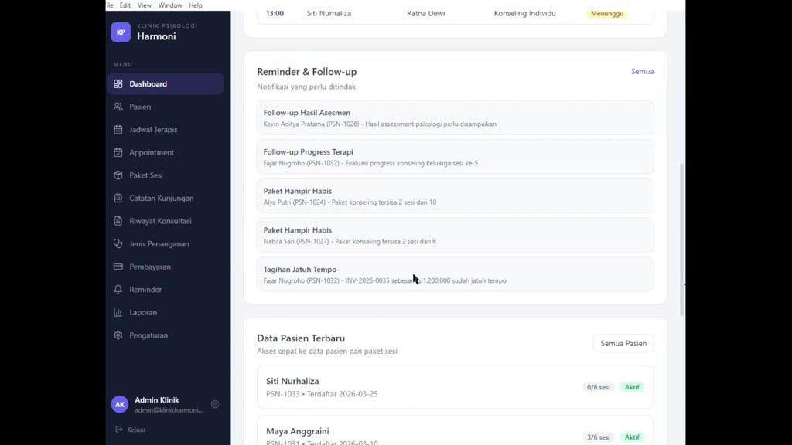Open Jadwal Terapis in sidebar

point(166,130)
